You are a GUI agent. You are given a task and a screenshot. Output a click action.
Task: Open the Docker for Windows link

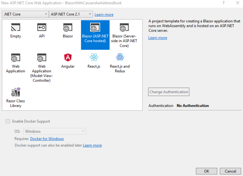47,139
